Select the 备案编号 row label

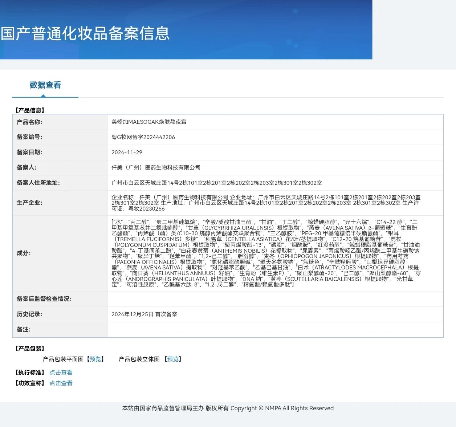pyautogui.click(x=29, y=137)
